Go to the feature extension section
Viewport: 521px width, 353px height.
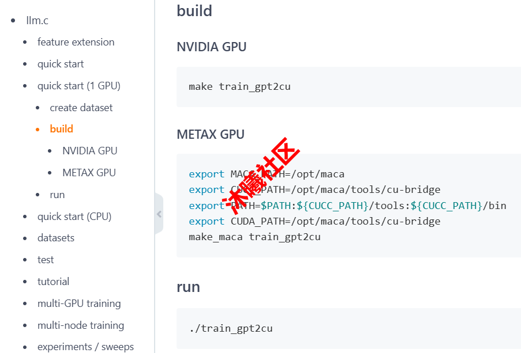76,42
